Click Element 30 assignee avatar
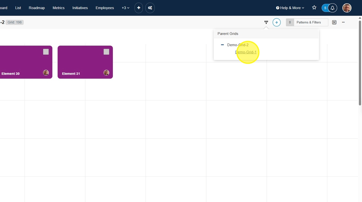Viewport: 362px width, 202px height. pos(46,73)
